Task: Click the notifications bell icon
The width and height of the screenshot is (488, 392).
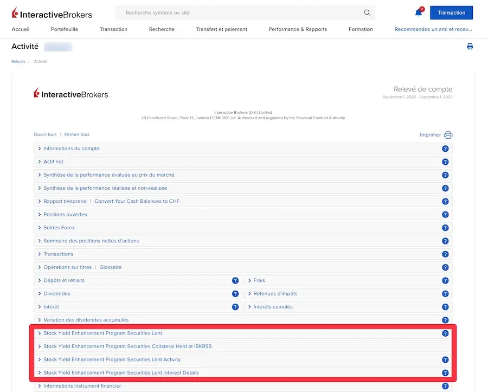Action: tap(418, 12)
